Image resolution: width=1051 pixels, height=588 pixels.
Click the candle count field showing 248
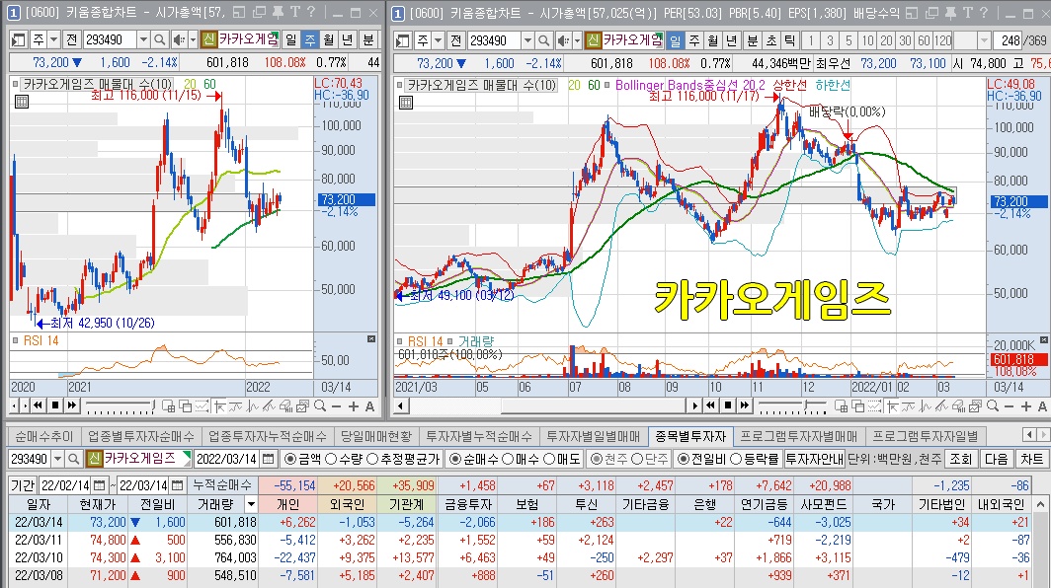pos(1009,40)
